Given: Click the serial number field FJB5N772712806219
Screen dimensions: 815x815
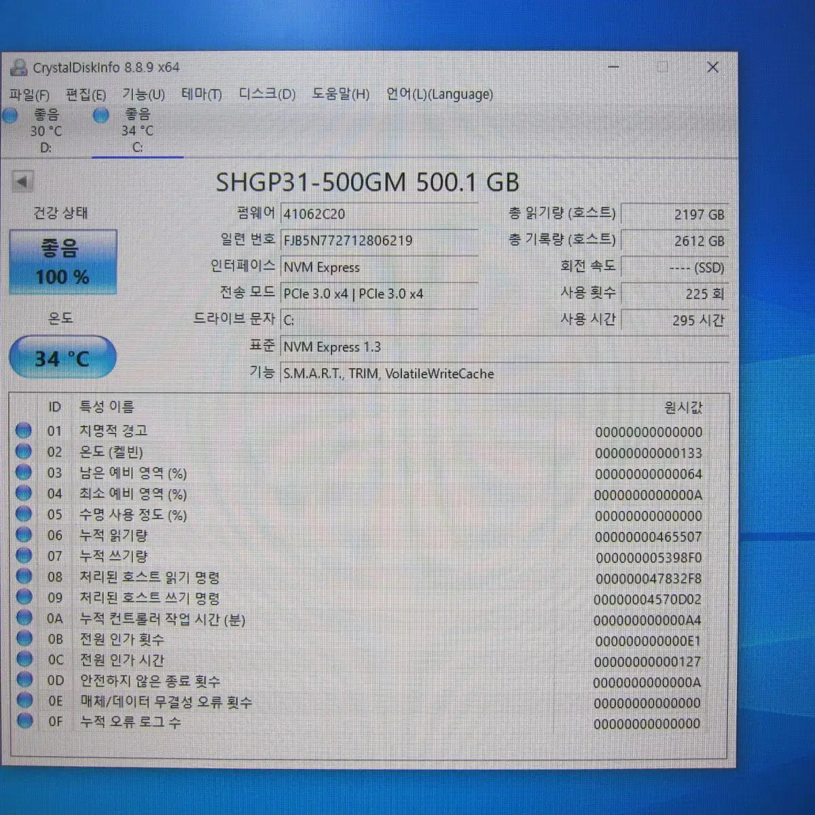Looking at the screenshot, I should tap(379, 240).
